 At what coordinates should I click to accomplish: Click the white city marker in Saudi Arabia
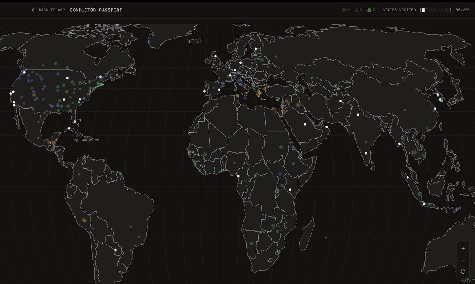click(x=305, y=124)
